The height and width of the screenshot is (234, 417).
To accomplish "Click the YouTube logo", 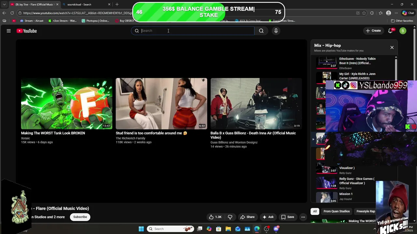I will point(27,31).
